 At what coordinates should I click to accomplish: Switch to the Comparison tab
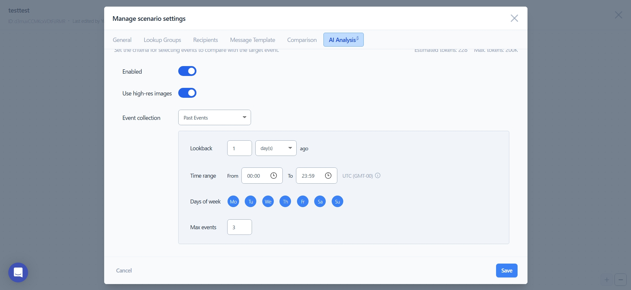[x=302, y=40]
